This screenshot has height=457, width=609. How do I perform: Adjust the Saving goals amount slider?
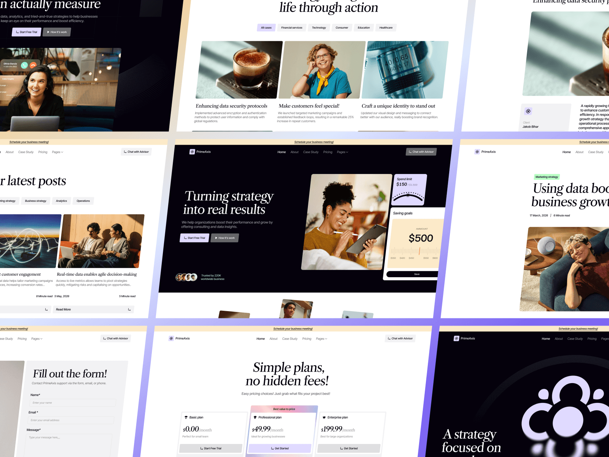[415, 251]
